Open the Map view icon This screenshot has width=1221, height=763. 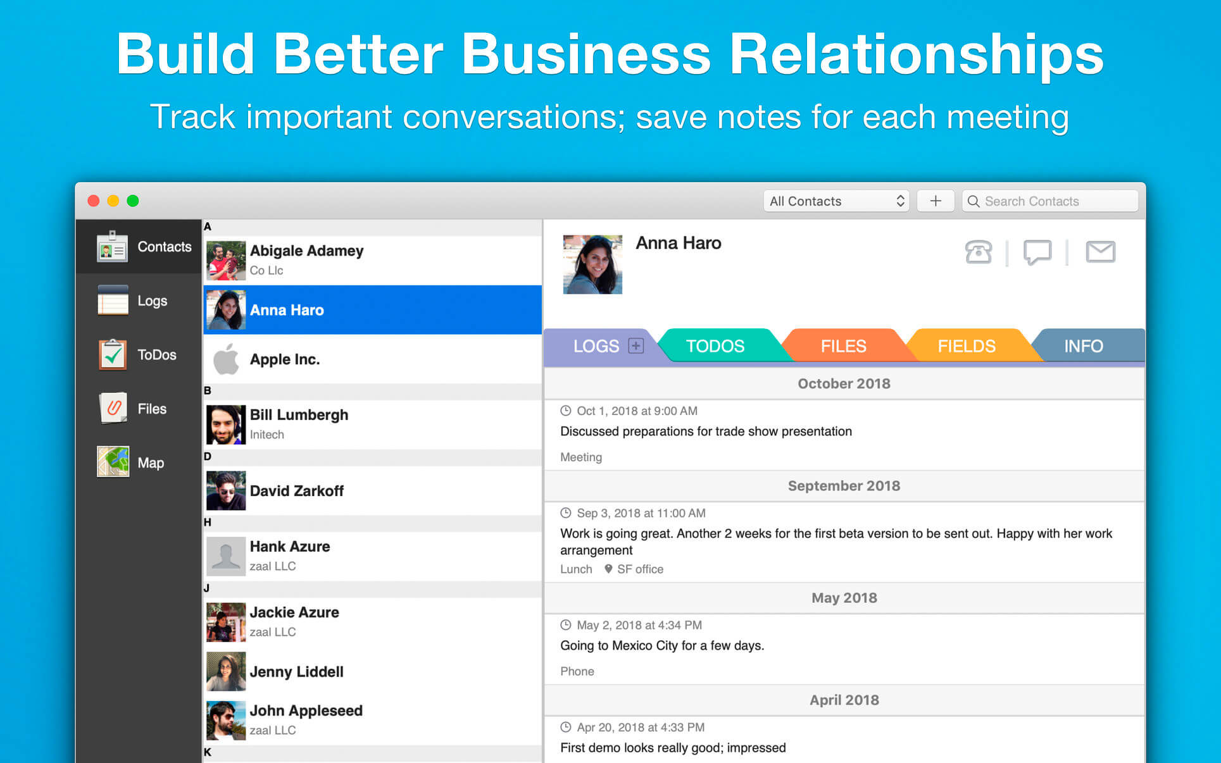click(113, 462)
